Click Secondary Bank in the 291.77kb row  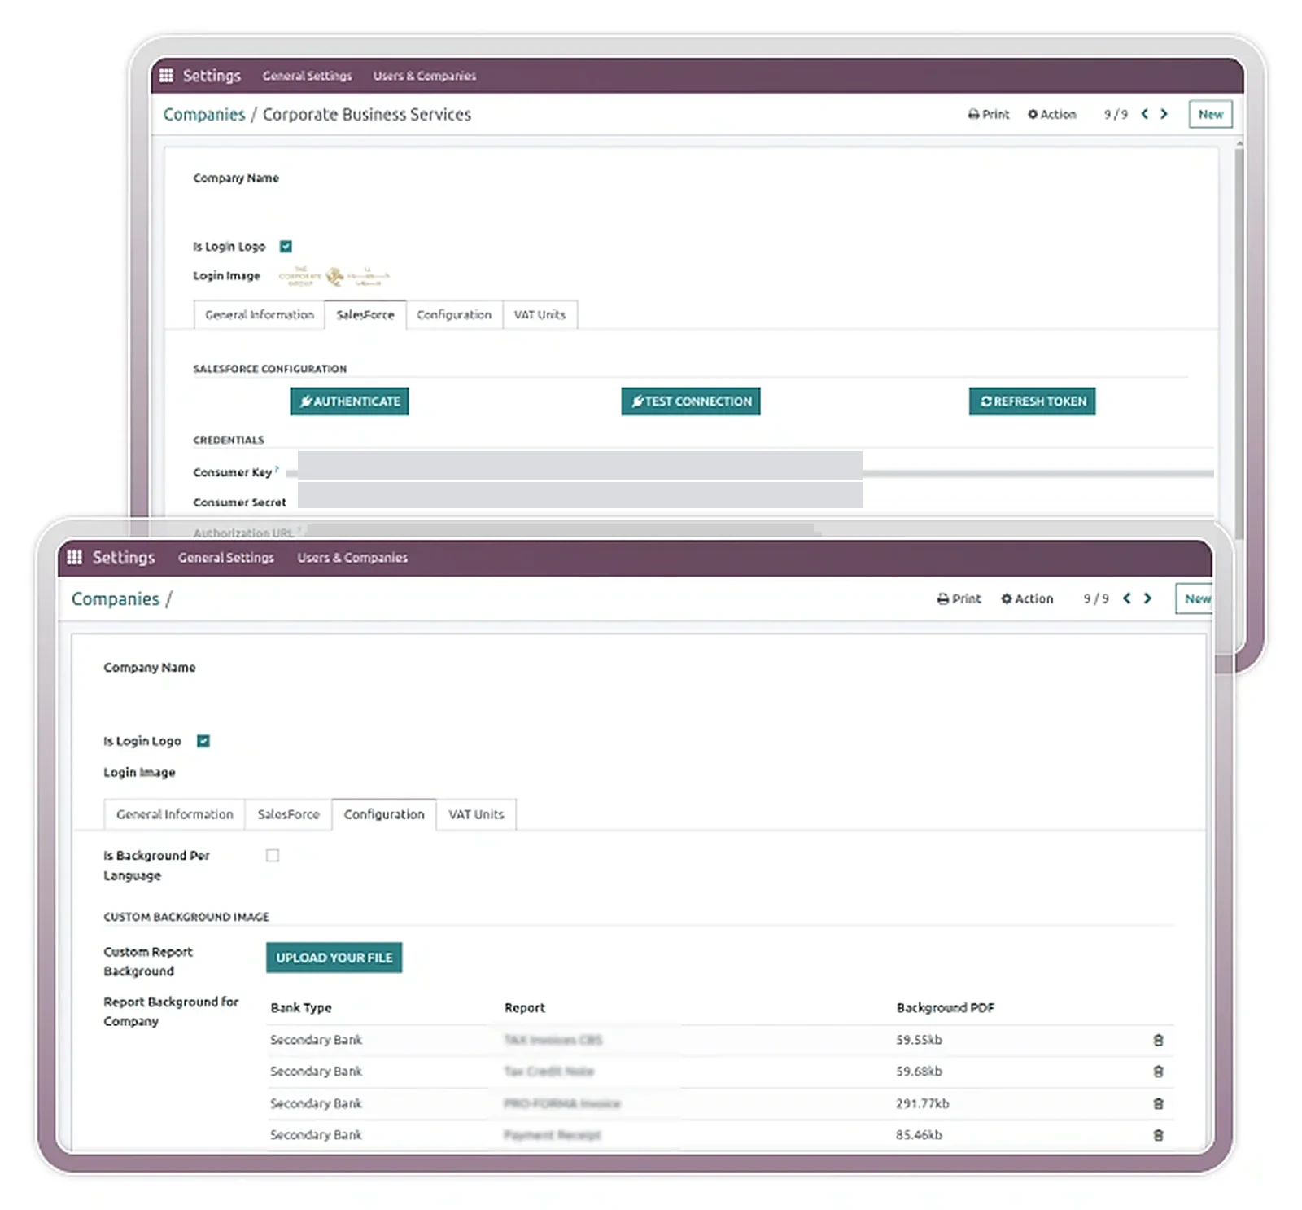[316, 1103]
